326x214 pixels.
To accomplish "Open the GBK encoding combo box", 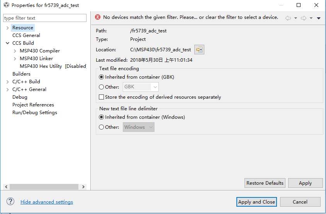I will [x=141, y=87].
